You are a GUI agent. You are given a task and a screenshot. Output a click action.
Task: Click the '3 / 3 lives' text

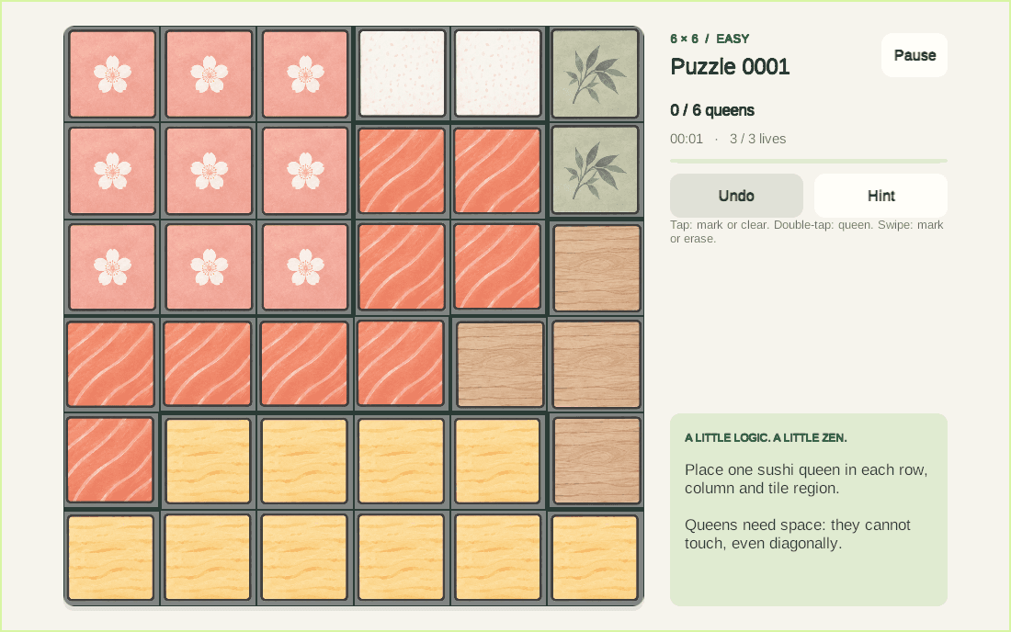757,139
